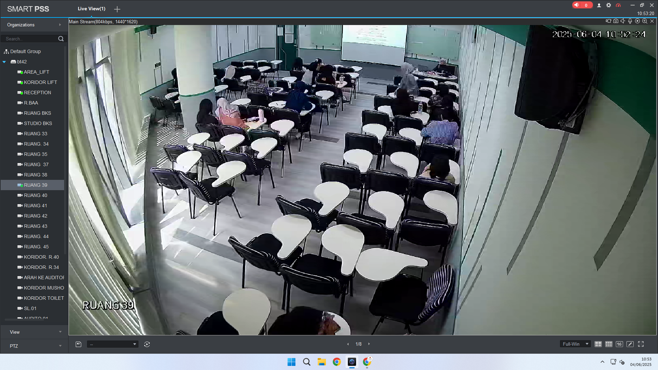Image resolution: width=658 pixels, height=370 pixels.
Task: Select the RUANG 33 camera
Action: click(36, 134)
